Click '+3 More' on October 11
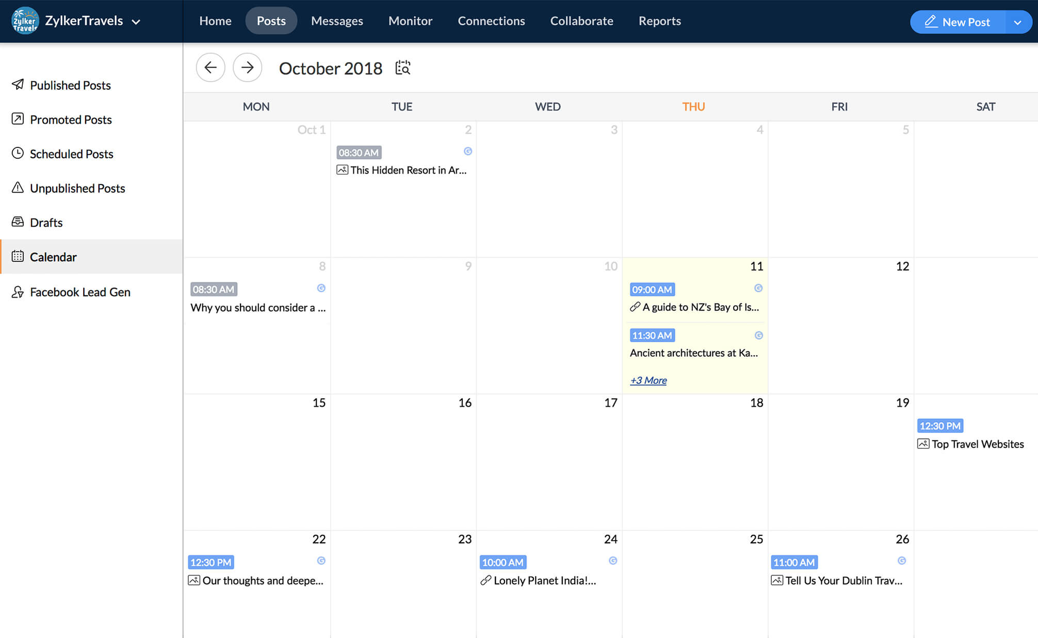 coord(648,380)
